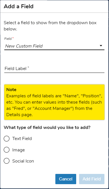This screenshot has height=189, width=109.
Task: Select the Social Icon radio circle
Action: pos(7,161)
